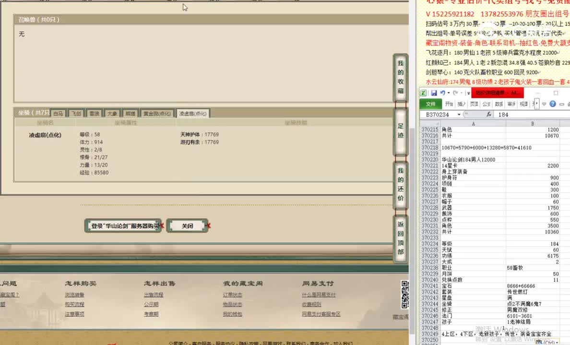Click the WPS help question-mark icon
This screenshot has height=345, width=570.
click(x=552, y=104)
